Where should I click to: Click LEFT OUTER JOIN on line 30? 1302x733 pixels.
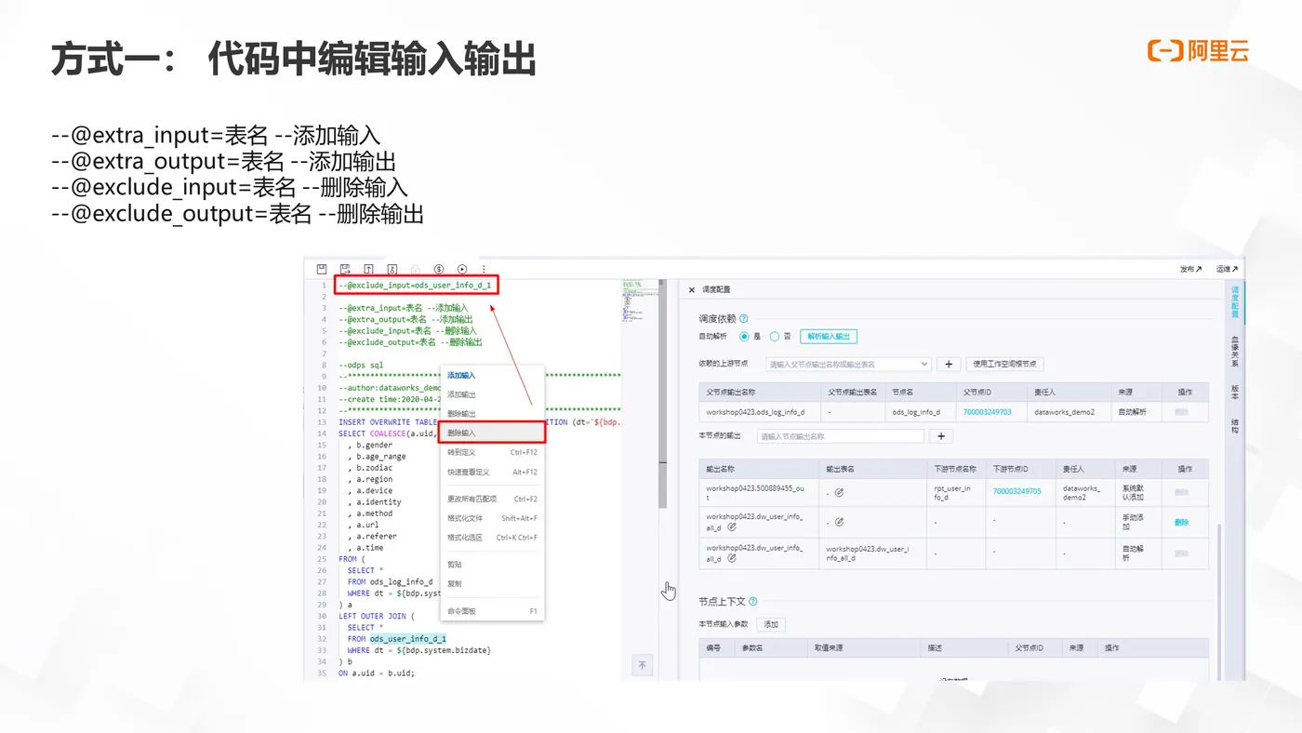pos(373,616)
